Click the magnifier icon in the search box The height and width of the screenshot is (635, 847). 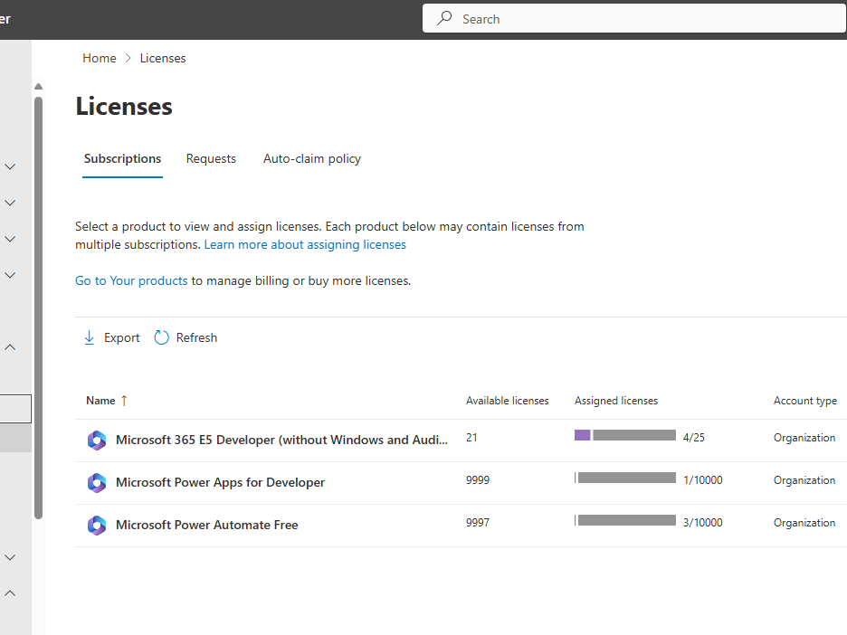(444, 18)
